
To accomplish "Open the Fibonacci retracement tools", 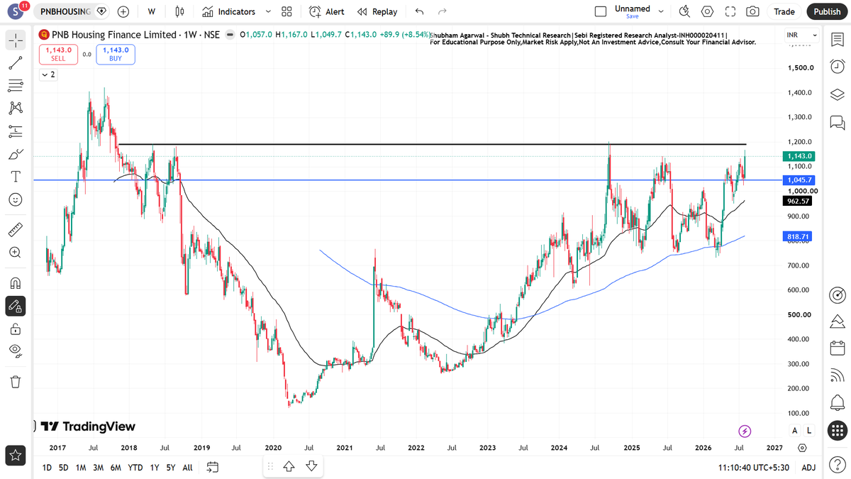I will 16,86.
